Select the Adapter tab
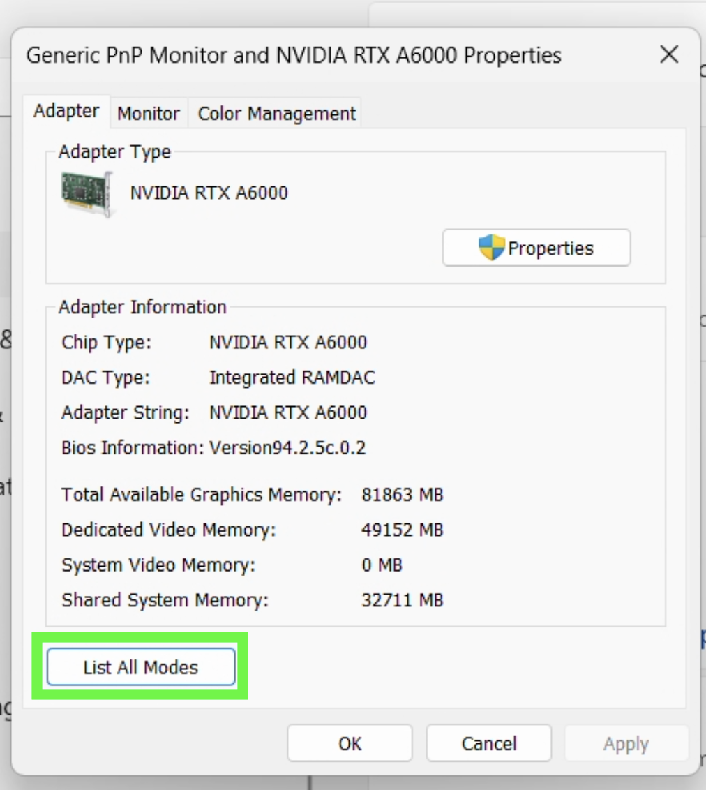 (x=66, y=112)
